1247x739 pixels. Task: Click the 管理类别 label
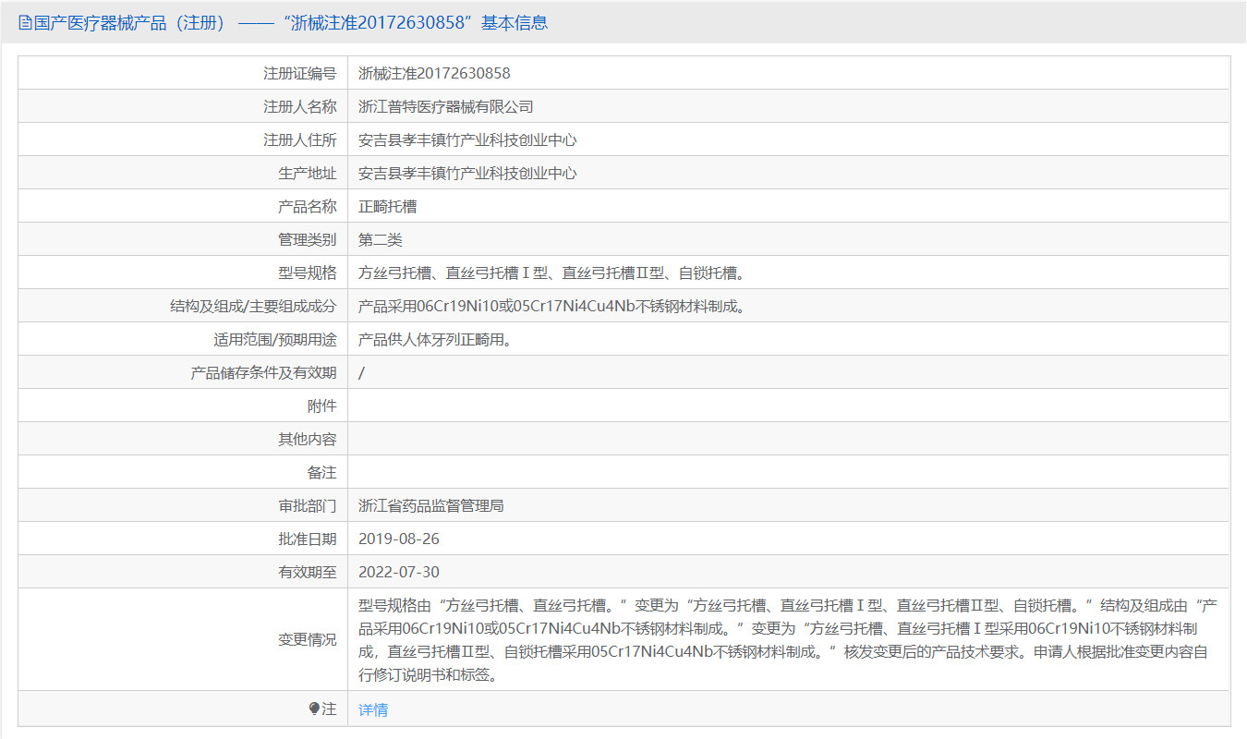coord(308,239)
